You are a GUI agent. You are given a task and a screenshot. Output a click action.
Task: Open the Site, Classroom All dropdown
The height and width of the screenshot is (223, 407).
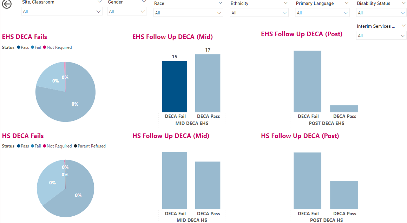tap(62, 12)
